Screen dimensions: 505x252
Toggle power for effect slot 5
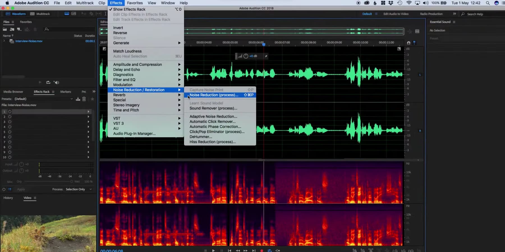pyautogui.click(x=10, y=132)
